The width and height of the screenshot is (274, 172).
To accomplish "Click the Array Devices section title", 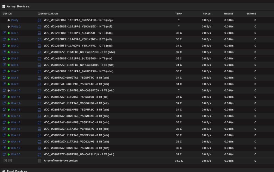I will [x=18, y=7].
